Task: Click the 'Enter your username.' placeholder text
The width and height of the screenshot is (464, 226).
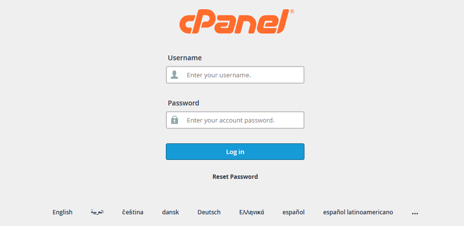Action: 219,75
